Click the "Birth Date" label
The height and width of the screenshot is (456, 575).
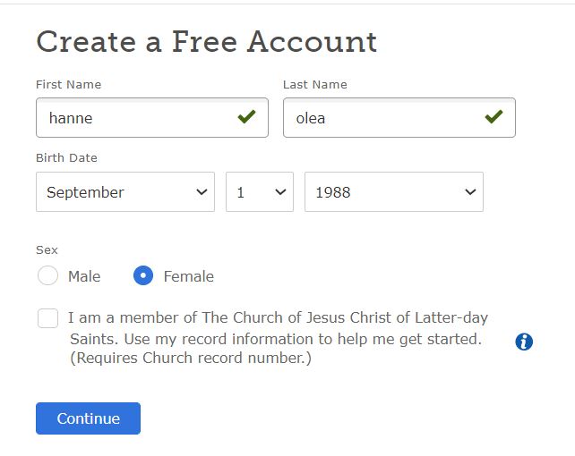66,158
